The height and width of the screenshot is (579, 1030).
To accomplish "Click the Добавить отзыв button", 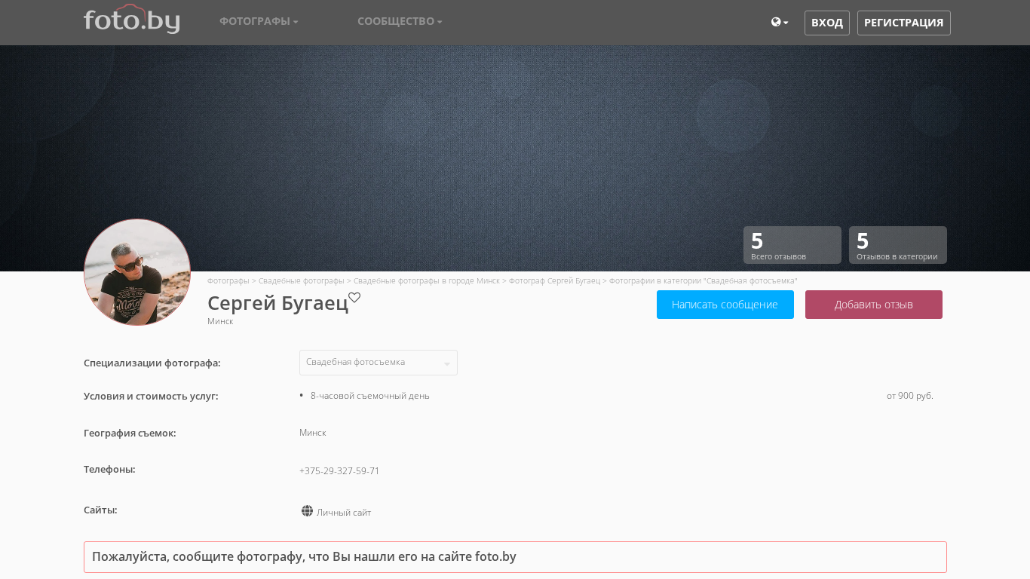I will tap(873, 305).
